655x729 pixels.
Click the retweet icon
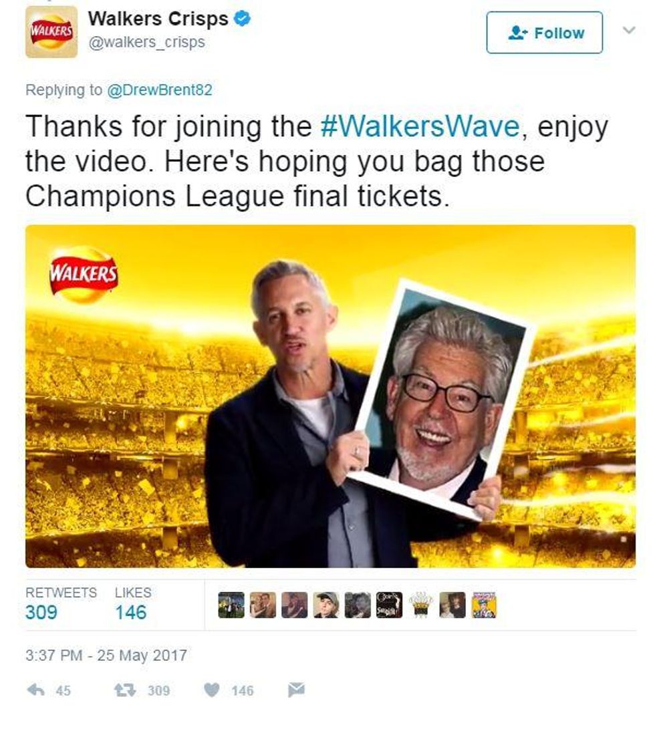click(x=125, y=690)
